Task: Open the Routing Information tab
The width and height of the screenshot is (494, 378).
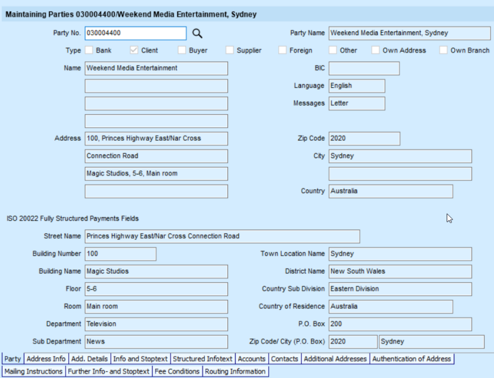Action: pos(235,371)
